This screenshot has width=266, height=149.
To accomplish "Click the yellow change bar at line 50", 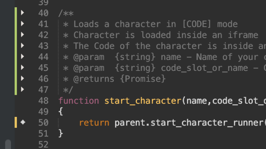I will pos(16,123).
